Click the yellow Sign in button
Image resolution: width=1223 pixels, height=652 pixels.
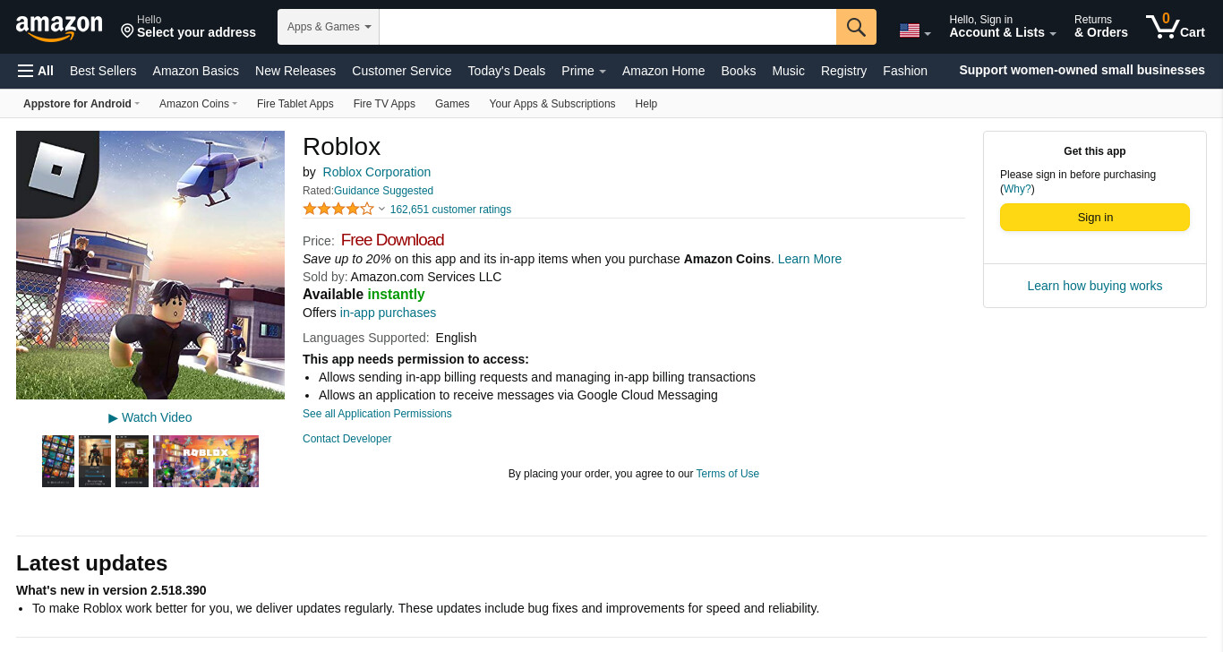[x=1095, y=217]
